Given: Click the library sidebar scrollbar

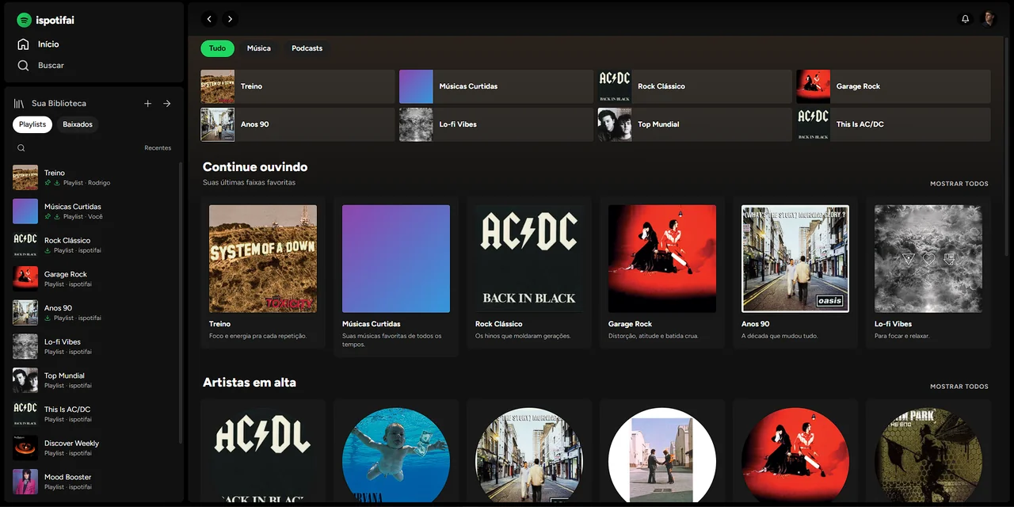Looking at the screenshot, I should [181, 303].
